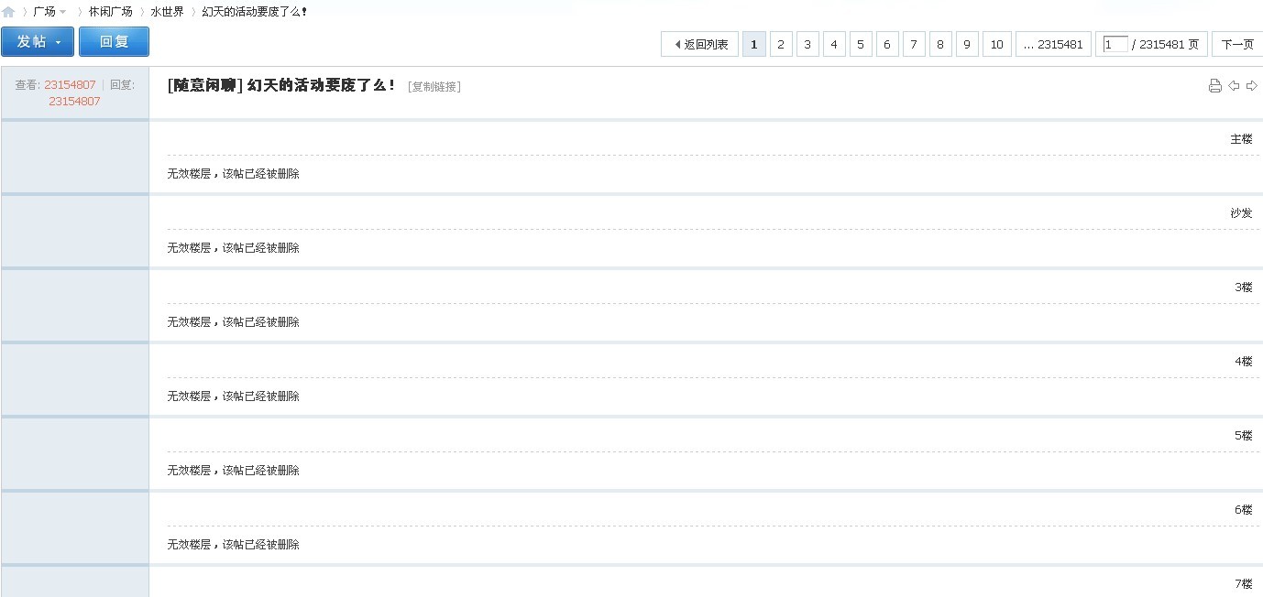Go to page 4
This screenshot has height=597, width=1263.
click(834, 44)
